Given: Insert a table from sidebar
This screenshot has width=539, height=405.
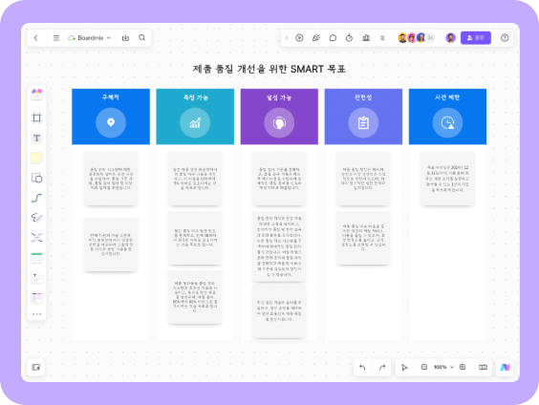Looking at the screenshot, I should tap(36, 258).
